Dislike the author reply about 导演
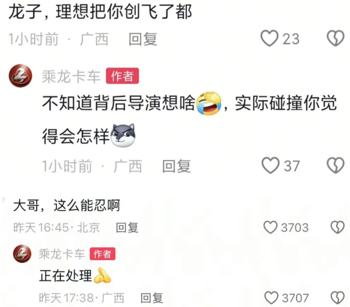This screenshot has height=307, width=350. pos(335,165)
